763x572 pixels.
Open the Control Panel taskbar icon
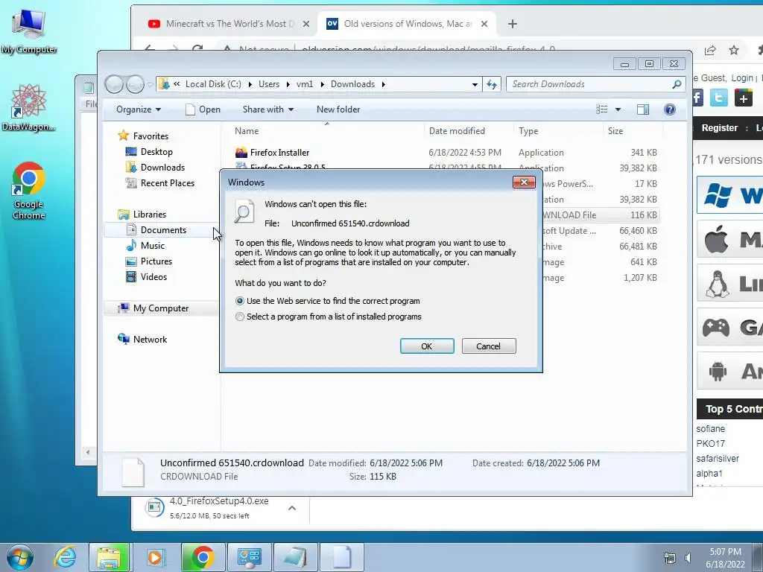(x=249, y=557)
